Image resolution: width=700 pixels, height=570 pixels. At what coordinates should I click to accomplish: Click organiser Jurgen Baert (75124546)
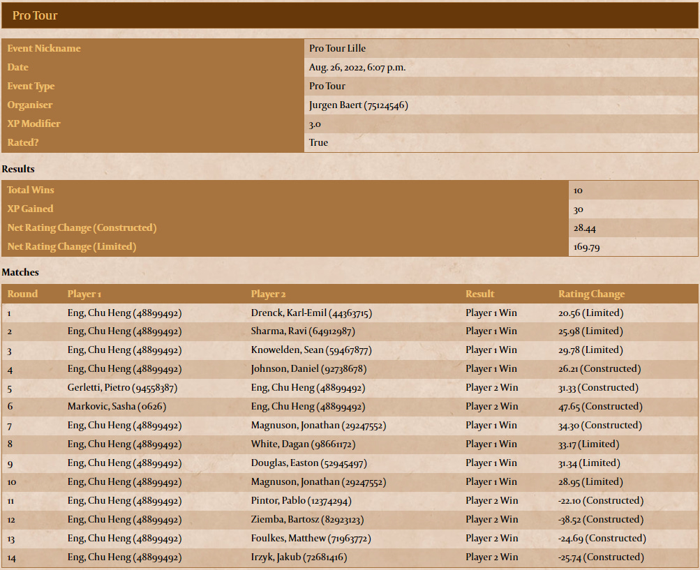tap(359, 105)
